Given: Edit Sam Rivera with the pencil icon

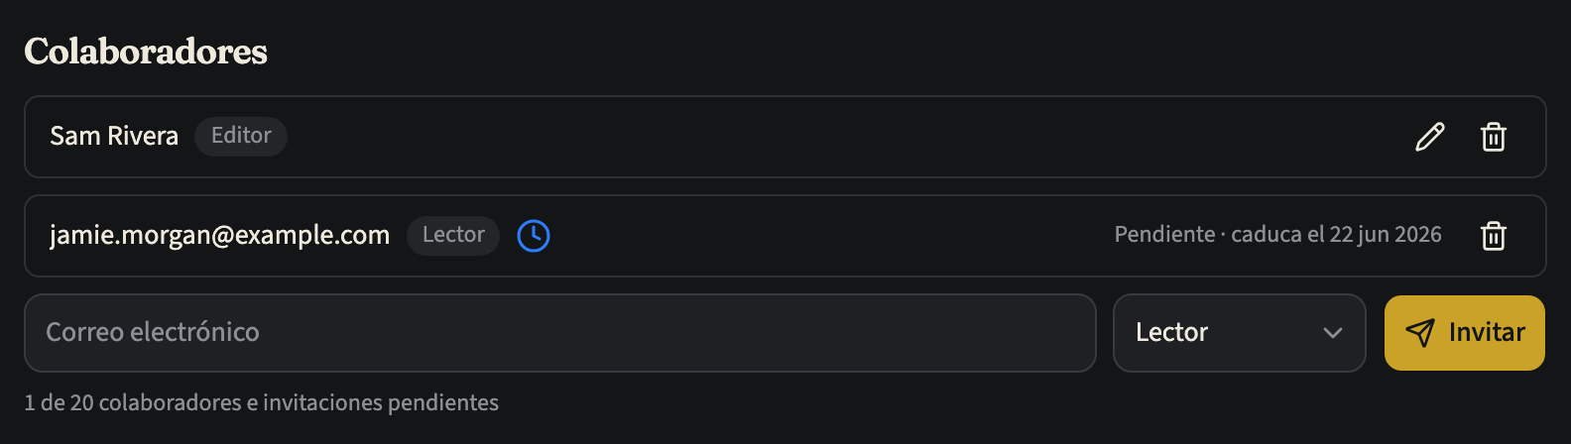Looking at the screenshot, I should pyautogui.click(x=1429, y=137).
